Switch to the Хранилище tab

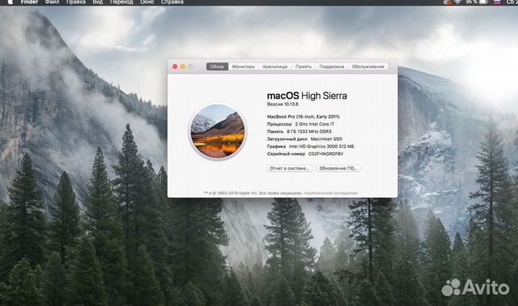(x=275, y=66)
